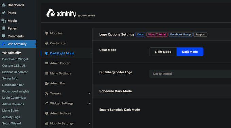Image resolution: width=231 pixels, height=128 pixels.
Task: Open the Menu Editor submenu
Action: pos(11,110)
